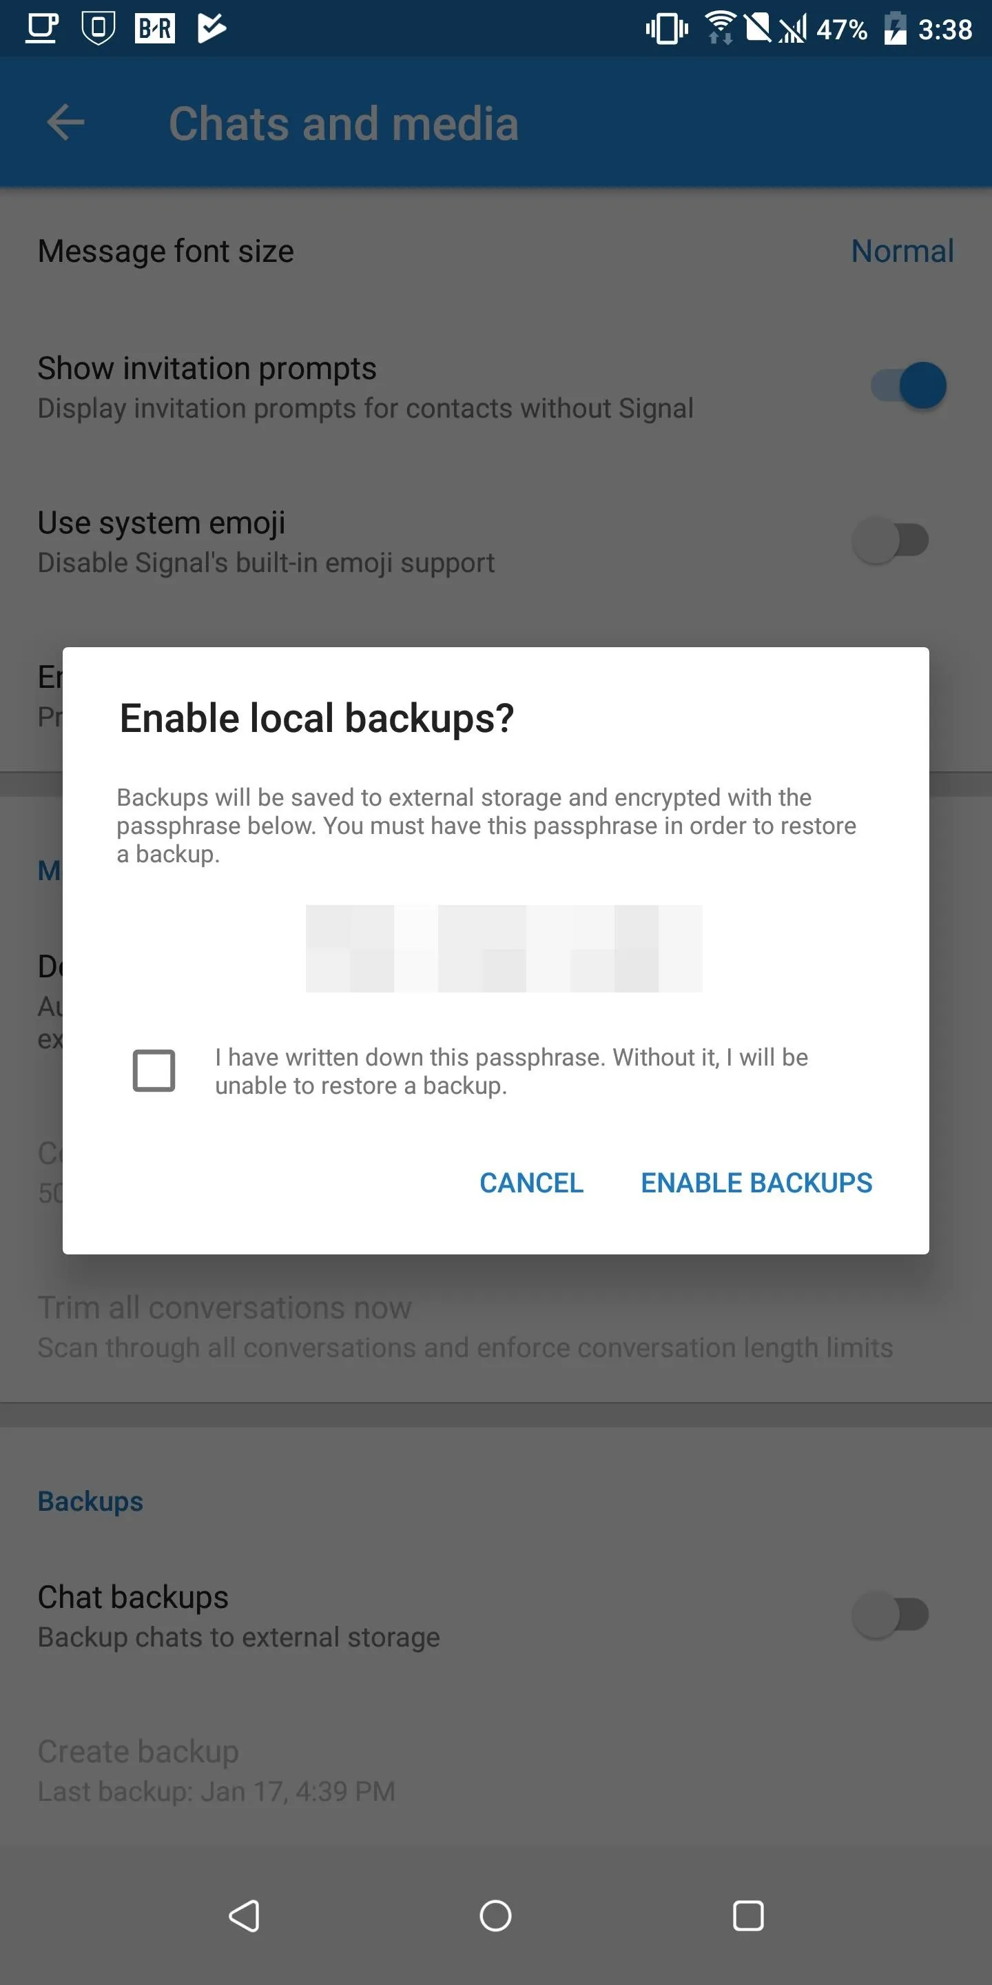
Task: Open recent apps square button
Action: coord(748,1915)
